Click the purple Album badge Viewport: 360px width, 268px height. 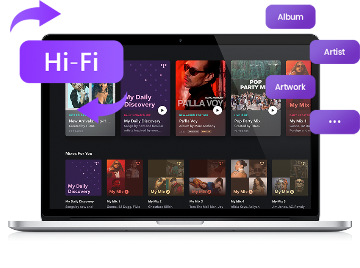pyautogui.click(x=290, y=17)
